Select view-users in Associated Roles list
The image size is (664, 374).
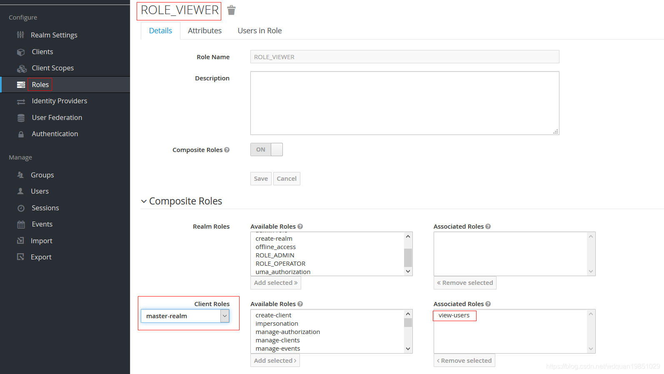tap(454, 315)
